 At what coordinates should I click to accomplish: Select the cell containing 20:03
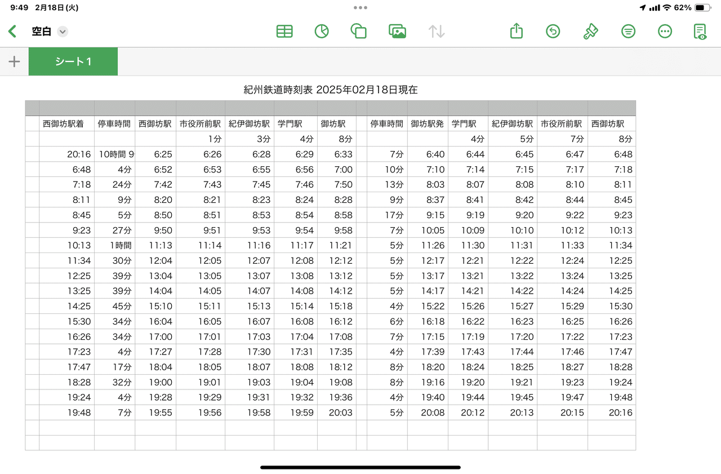(x=337, y=413)
